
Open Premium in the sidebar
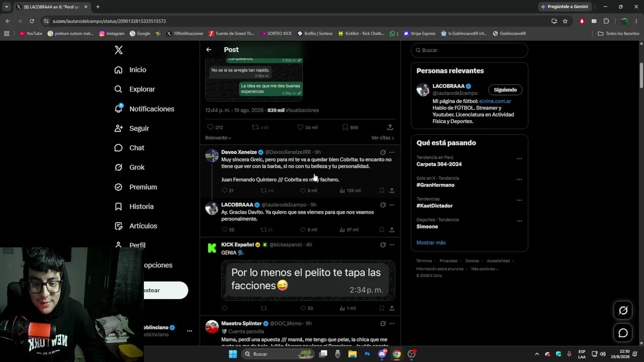(x=135, y=187)
